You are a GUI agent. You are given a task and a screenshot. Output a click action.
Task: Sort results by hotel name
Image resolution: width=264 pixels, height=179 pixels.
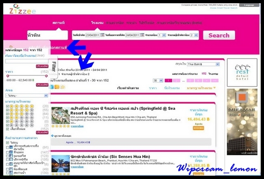point(172,88)
